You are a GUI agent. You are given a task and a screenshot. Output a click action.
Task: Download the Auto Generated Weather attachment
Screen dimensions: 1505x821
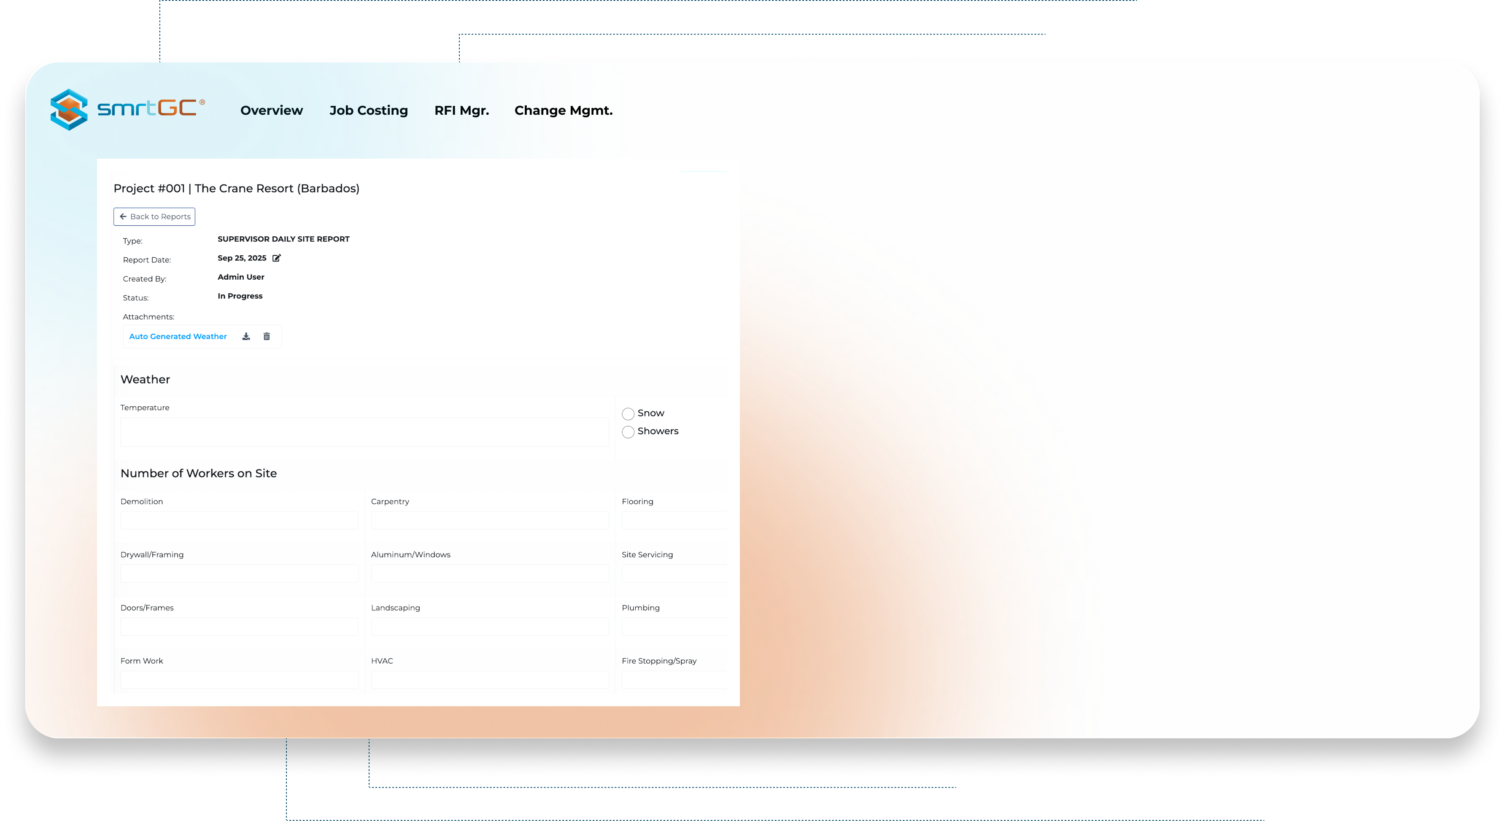pyautogui.click(x=246, y=336)
